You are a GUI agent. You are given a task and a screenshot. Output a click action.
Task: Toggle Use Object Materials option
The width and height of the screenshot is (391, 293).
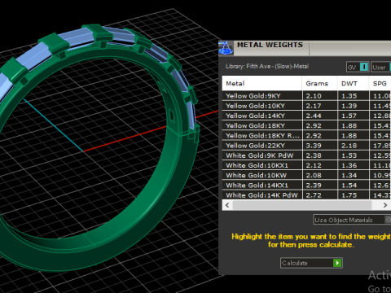(352, 220)
